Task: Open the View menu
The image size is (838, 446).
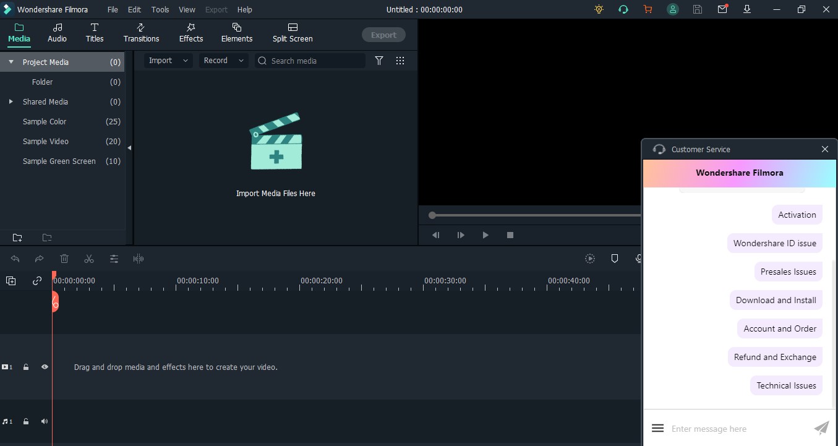Action: click(x=187, y=9)
